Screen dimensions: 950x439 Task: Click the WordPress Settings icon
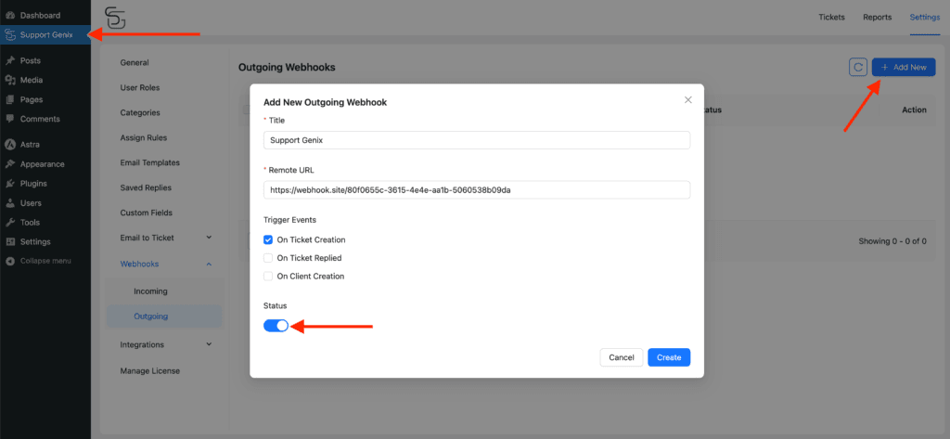[9, 241]
